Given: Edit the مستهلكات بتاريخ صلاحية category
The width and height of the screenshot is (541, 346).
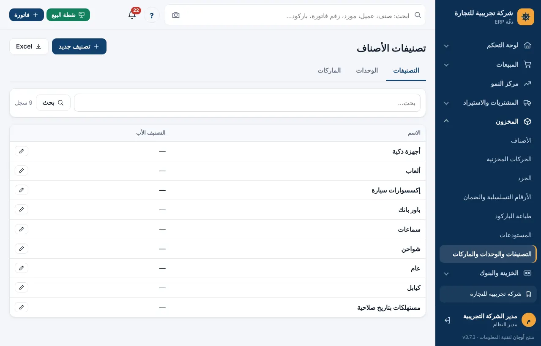Looking at the screenshot, I should (x=22, y=307).
